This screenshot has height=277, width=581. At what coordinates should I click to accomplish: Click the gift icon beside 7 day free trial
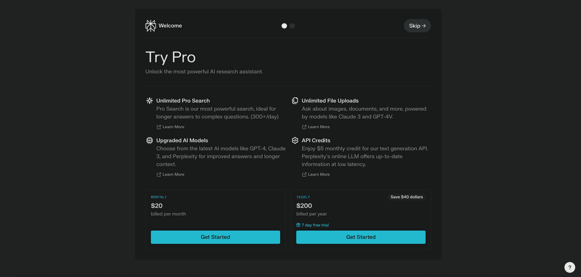[x=299, y=225]
